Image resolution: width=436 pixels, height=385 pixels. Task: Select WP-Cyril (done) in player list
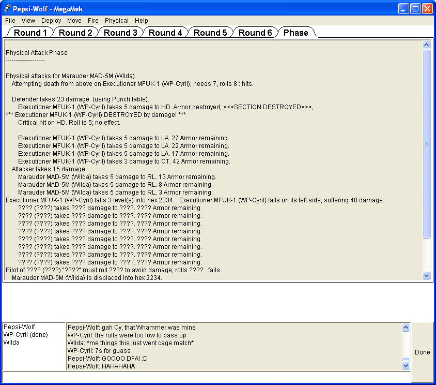click(25, 335)
